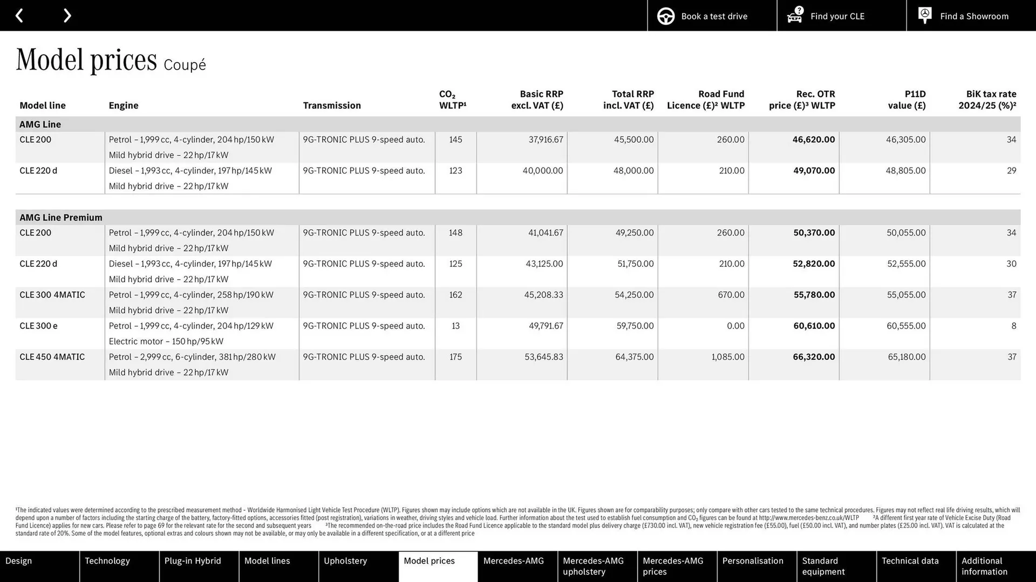Go back using the left arrow

click(x=19, y=15)
